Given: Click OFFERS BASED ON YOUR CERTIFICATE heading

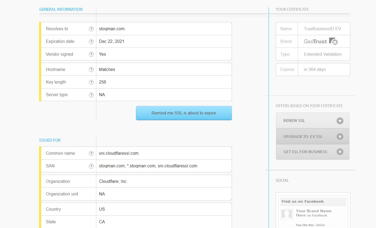Looking at the screenshot, I should coord(309,106).
